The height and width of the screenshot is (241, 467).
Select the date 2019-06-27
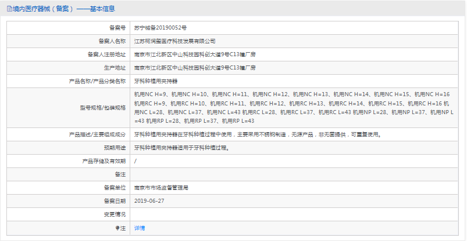(x=149, y=201)
